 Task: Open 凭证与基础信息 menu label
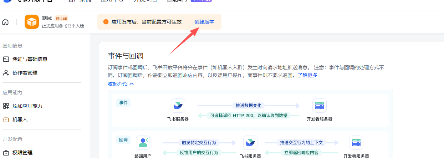tap(30, 59)
